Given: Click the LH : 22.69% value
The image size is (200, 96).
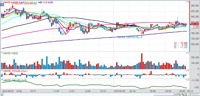Looking at the screenshot, I should pyautogui.click(x=181, y=43).
